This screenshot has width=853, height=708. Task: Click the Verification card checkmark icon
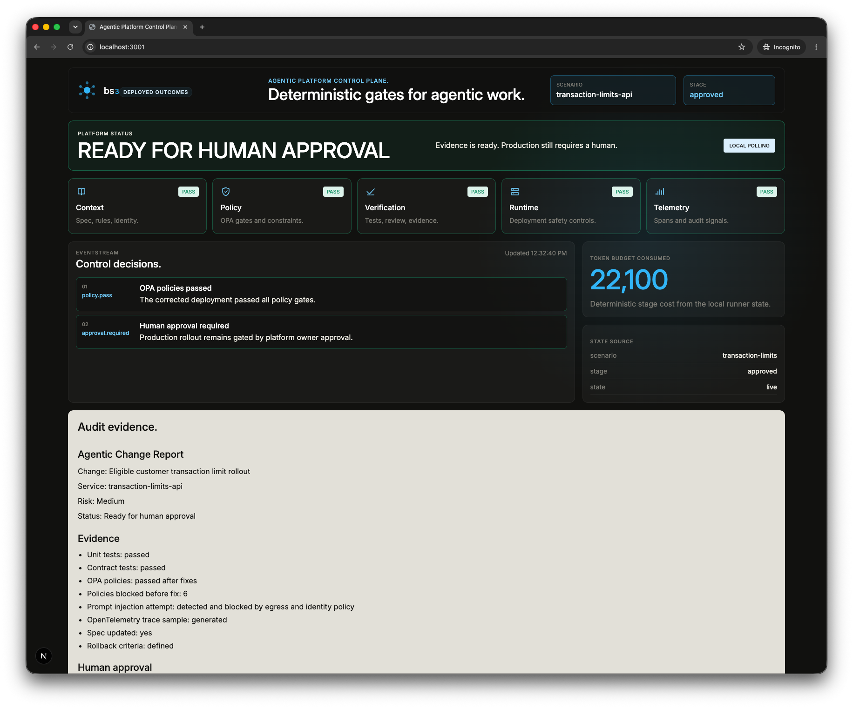tap(371, 192)
